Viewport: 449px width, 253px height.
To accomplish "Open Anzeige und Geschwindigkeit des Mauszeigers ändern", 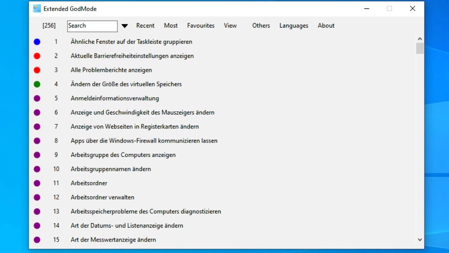I will 142,112.
